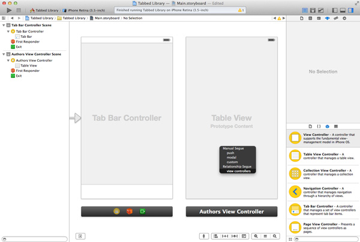Choose push in Manual Segue popup
This screenshot has height=242, width=360.
(x=238, y=153)
